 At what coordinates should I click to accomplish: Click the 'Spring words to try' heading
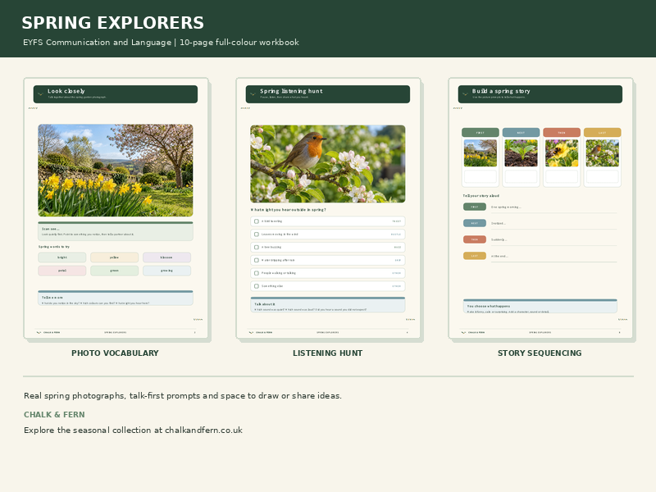click(54, 247)
